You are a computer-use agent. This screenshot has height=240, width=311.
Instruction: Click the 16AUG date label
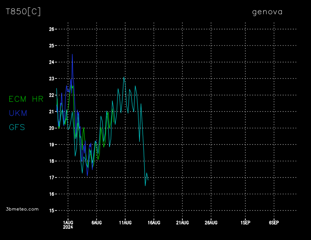[x=154, y=223]
